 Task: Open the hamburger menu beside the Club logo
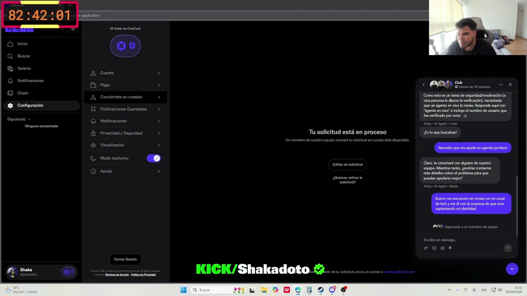tap(73, 29)
